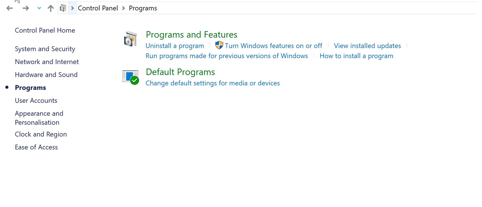Image resolution: width=482 pixels, height=207 pixels.
Task: Expand the chevron before Control Panel breadcrumb
Action: 72,8
